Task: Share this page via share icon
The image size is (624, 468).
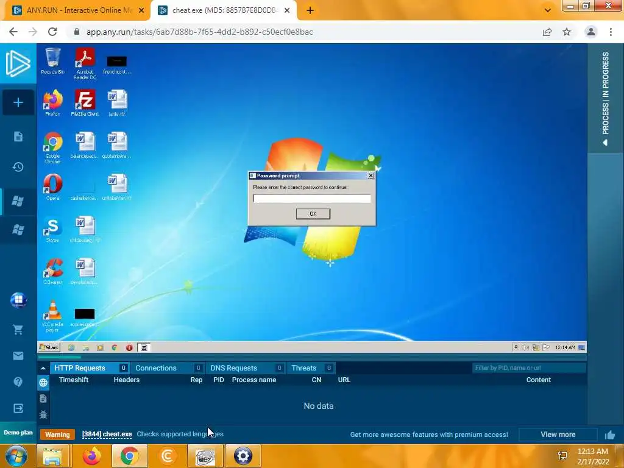Action: coord(547,32)
